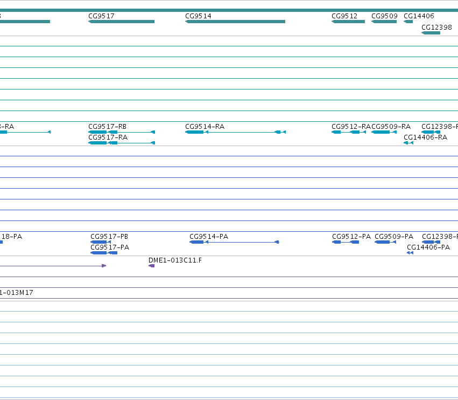The height and width of the screenshot is (400, 458).
Task: Select the CG9509-PA protein feature
Action: pos(385,242)
